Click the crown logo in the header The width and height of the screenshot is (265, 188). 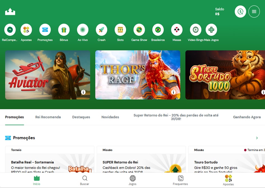pyautogui.click(x=10, y=12)
